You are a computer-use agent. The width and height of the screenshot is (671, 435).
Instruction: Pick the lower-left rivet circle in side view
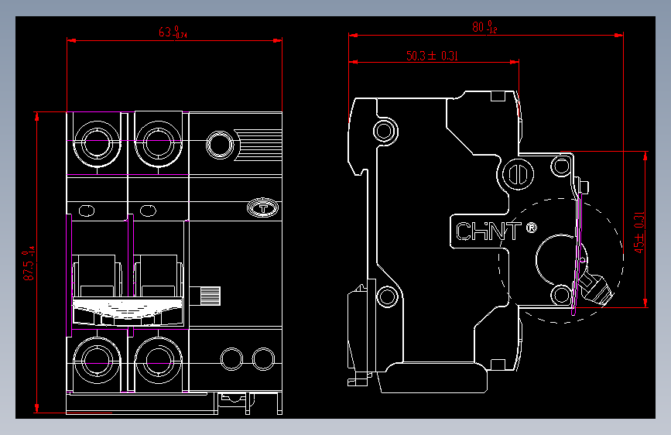388,296
